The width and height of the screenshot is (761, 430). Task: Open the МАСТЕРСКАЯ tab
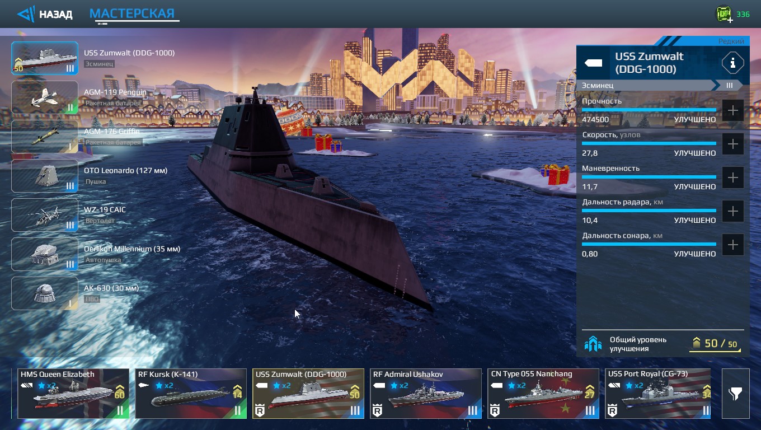click(x=133, y=13)
